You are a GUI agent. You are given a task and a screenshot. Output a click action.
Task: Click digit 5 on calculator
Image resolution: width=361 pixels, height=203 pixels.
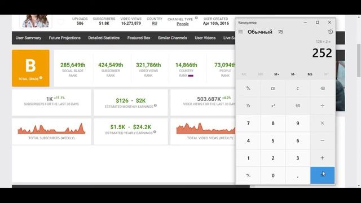point(273,140)
